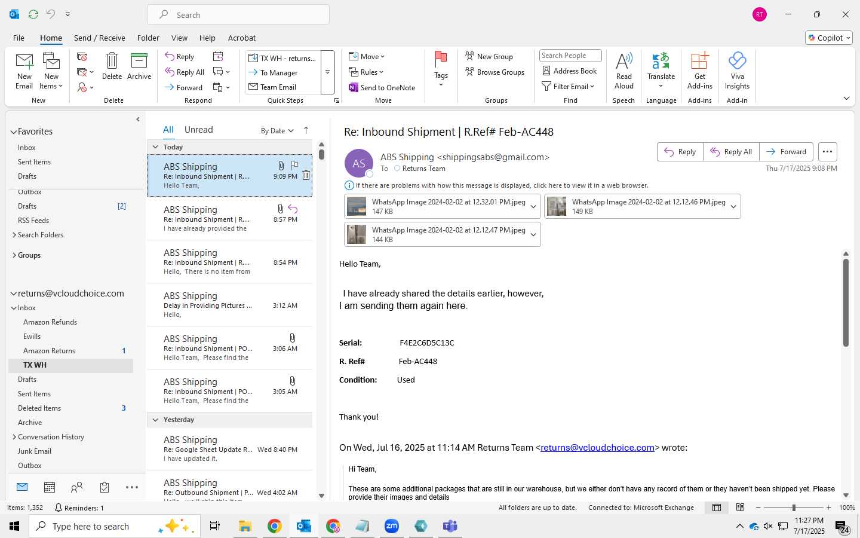Screen dimensions: 860x538
Task: Click Browse Groups
Action: (x=495, y=72)
